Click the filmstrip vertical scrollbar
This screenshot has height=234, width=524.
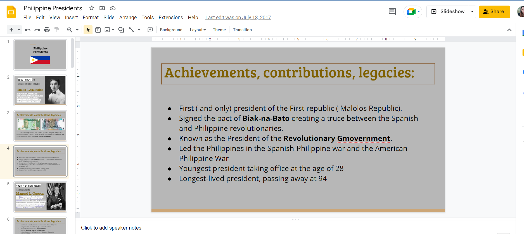pyautogui.click(x=72, y=53)
